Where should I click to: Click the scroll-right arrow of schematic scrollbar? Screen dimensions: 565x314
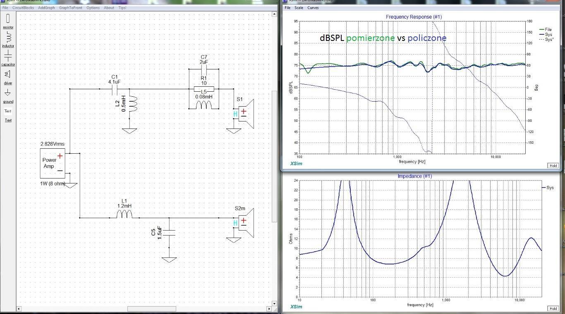269,309
